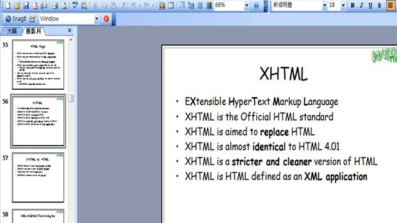Click the Copy icon
The image size is (397, 223).
point(104,5)
